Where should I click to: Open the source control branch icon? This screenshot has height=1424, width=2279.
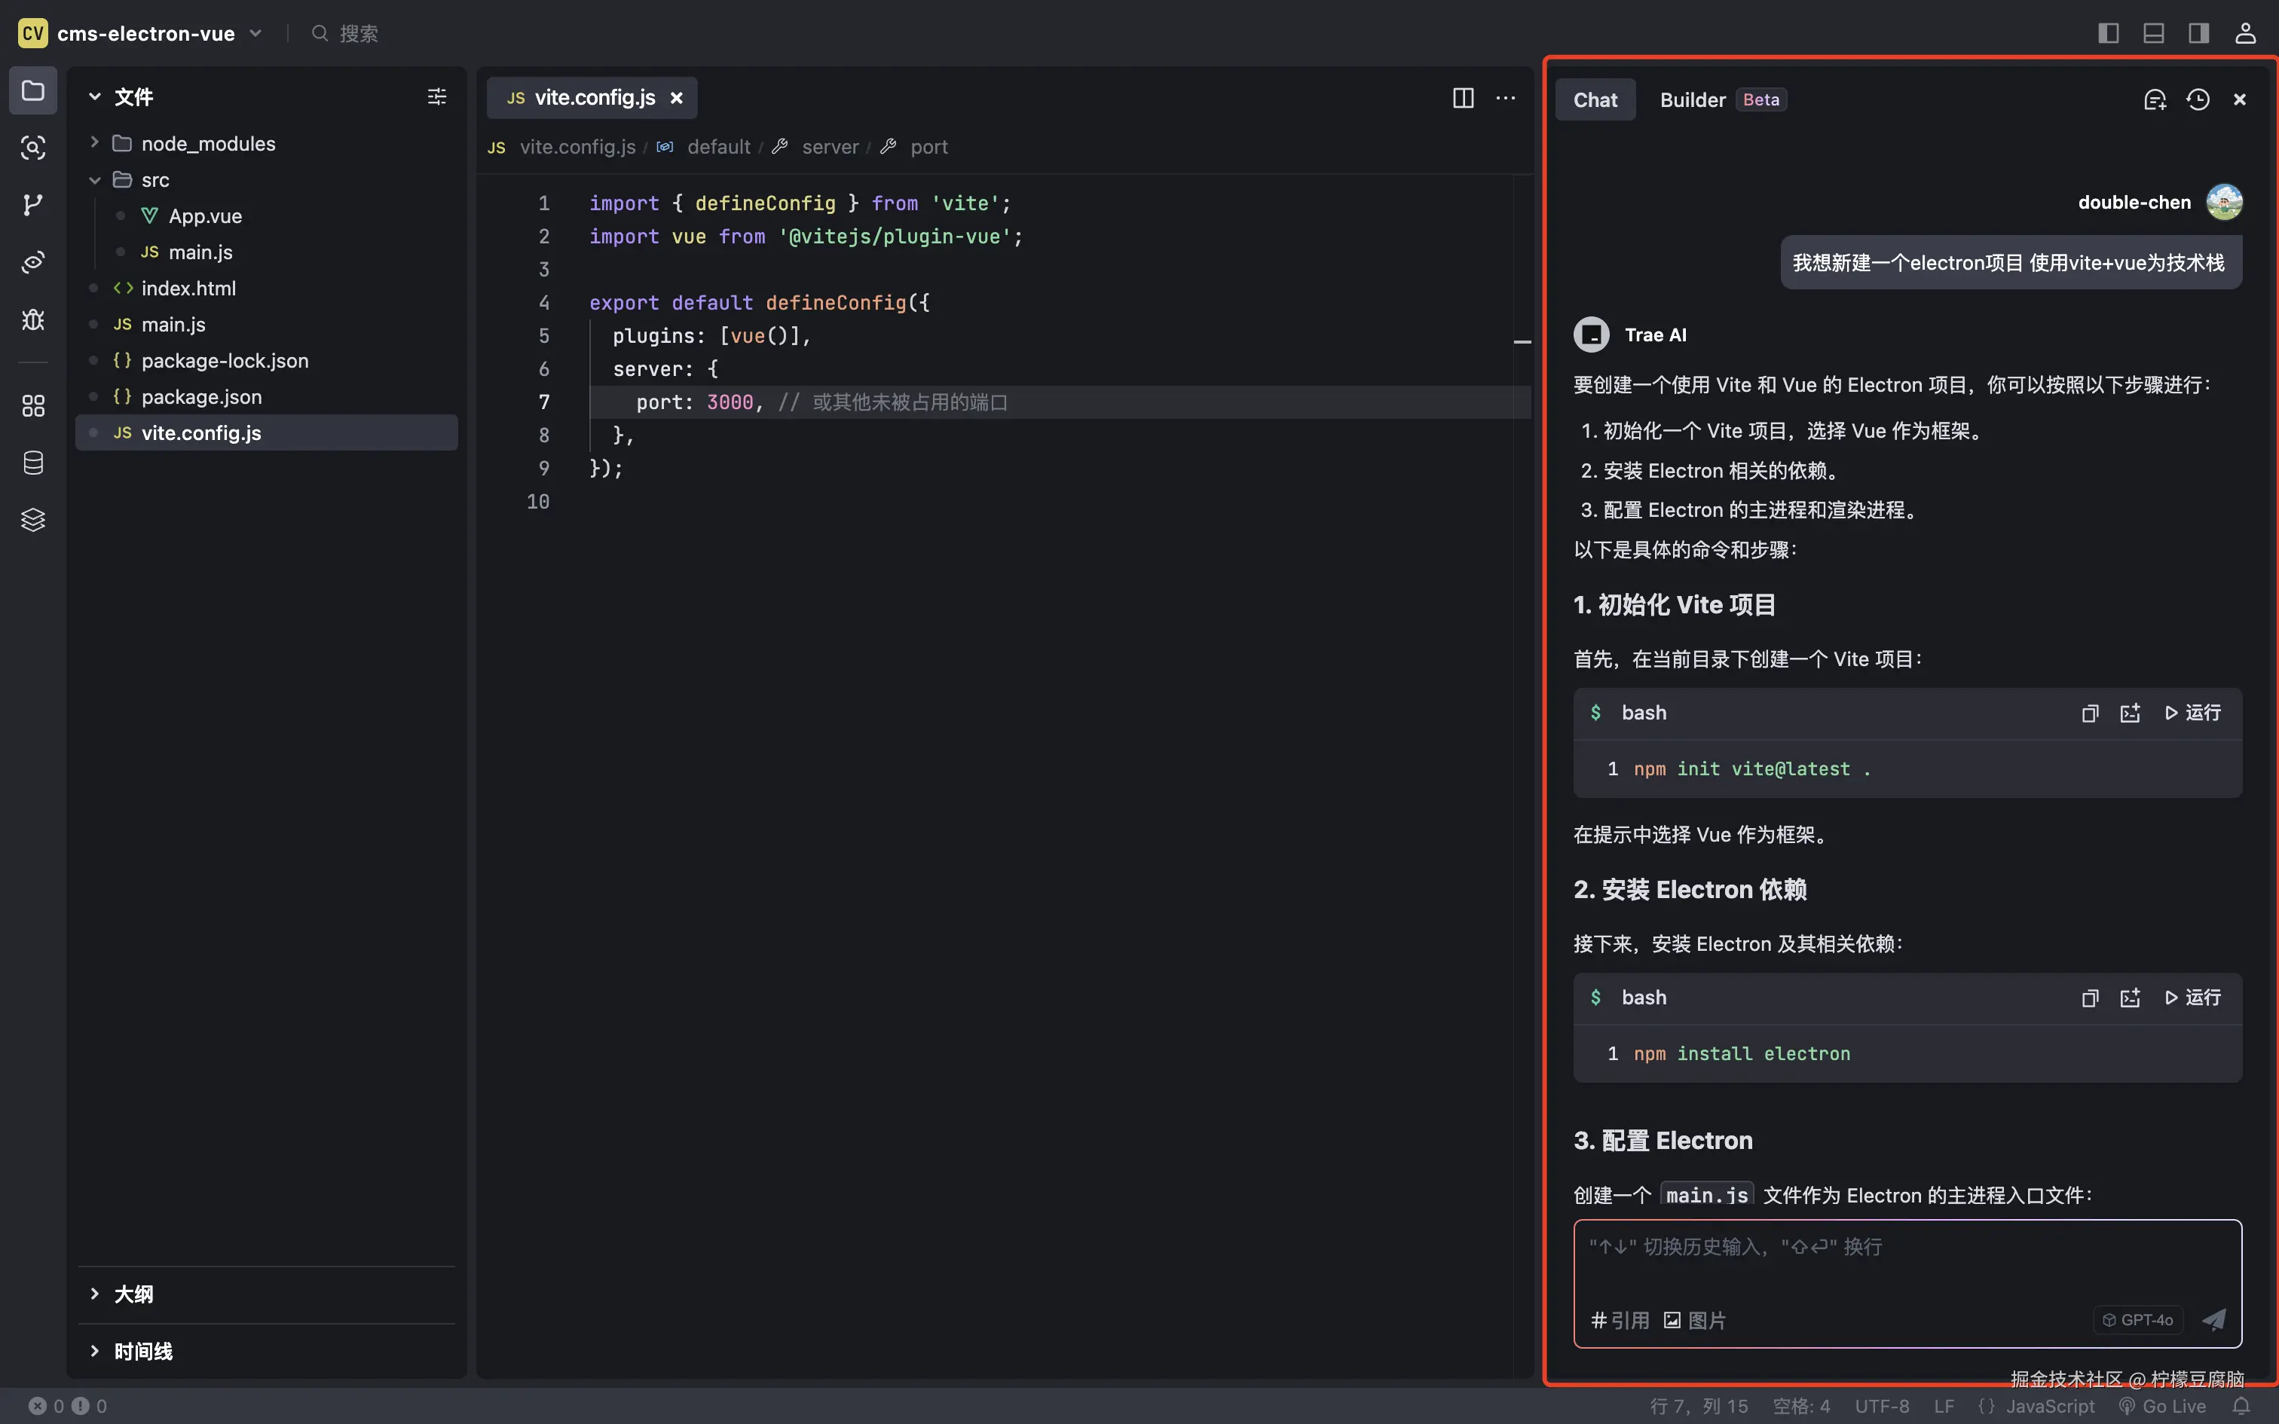click(x=33, y=204)
